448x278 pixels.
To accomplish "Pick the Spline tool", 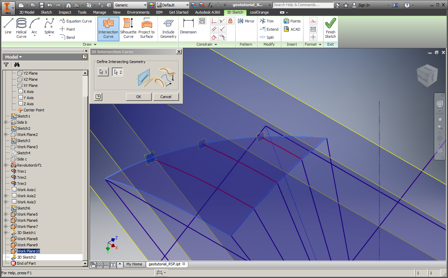I will click(x=49, y=27).
